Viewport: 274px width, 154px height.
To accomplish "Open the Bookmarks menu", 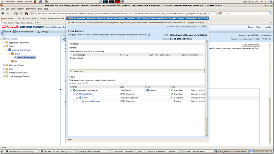I will click(30, 9).
